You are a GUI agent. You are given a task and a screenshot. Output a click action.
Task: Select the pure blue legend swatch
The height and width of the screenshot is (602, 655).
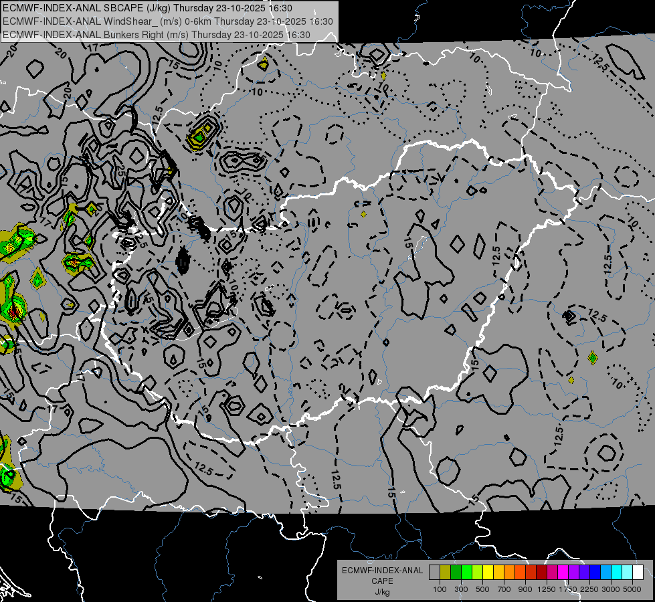595,573
